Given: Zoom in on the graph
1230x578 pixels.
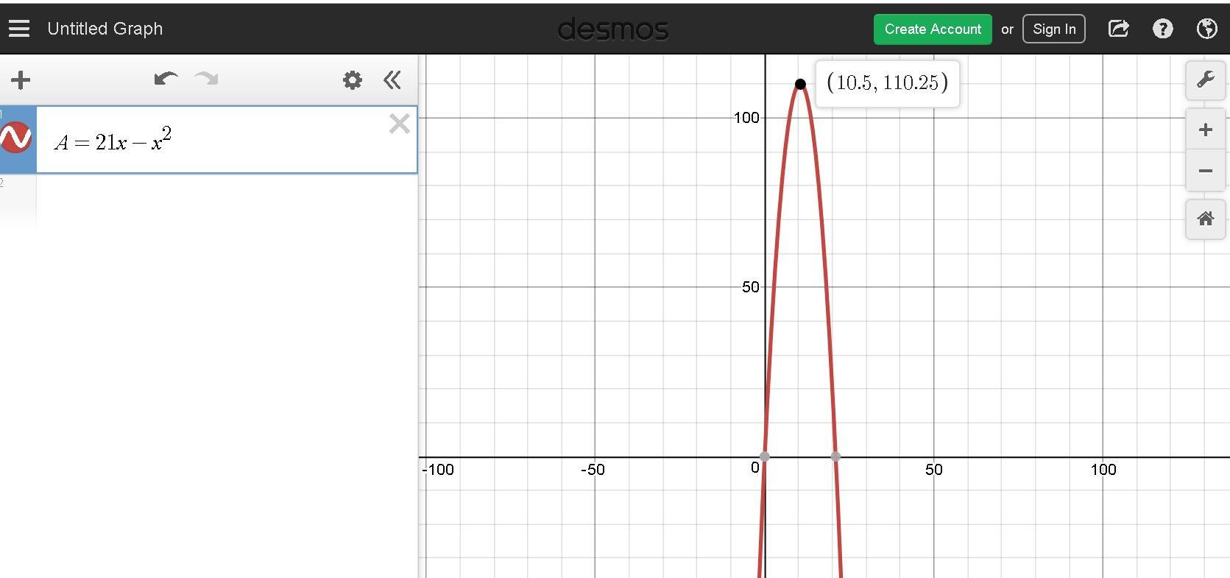Looking at the screenshot, I should [1206, 130].
